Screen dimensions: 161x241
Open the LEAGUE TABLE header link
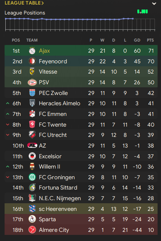[x=24, y=3]
